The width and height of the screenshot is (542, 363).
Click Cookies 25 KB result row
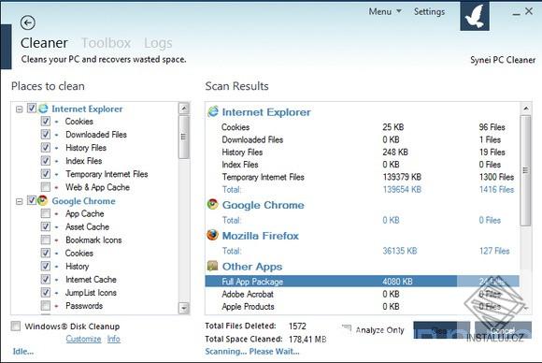(362, 127)
